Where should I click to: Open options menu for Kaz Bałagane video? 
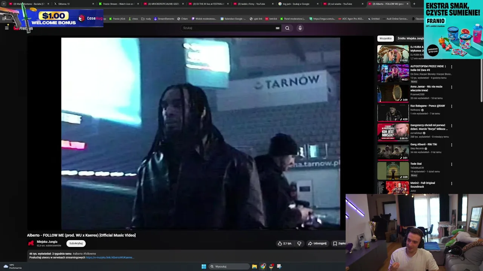click(451, 106)
